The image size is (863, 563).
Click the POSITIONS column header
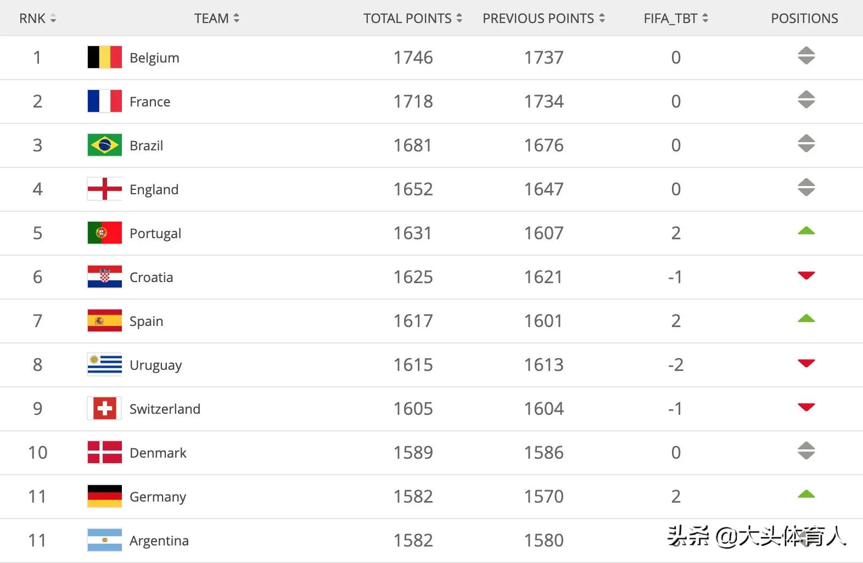tap(804, 18)
